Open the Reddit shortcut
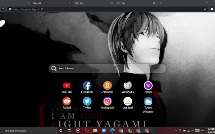The height and width of the screenshot is (134, 215). coord(67,103)
